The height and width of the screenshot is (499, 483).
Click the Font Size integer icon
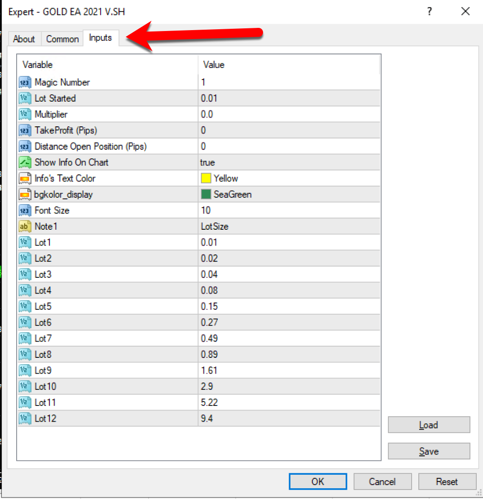pos(25,210)
